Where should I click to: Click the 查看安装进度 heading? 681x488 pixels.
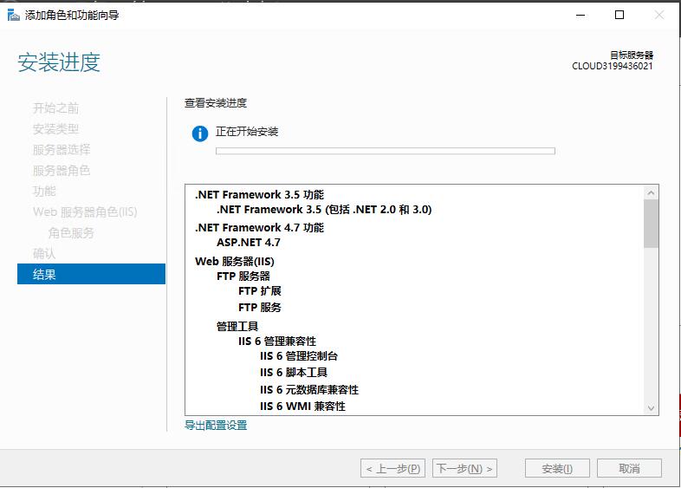pos(216,103)
